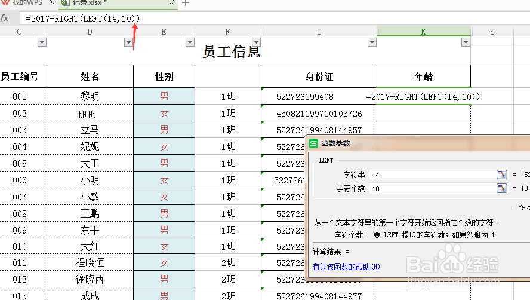Click ID cell 522726199408144977
This screenshot has width=530, height=300.
point(319,295)
